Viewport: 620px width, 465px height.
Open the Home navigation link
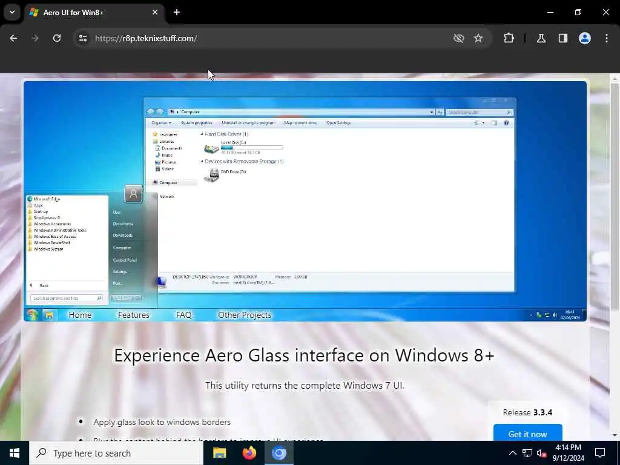click(x=80, y=315)
